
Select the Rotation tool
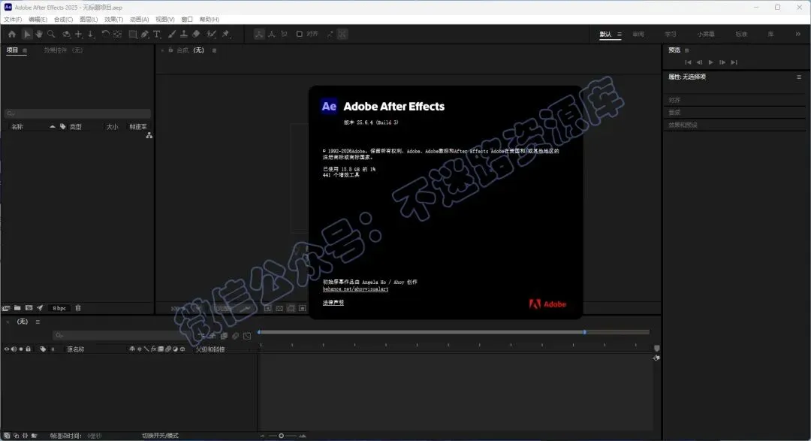(x=106, y=34)
